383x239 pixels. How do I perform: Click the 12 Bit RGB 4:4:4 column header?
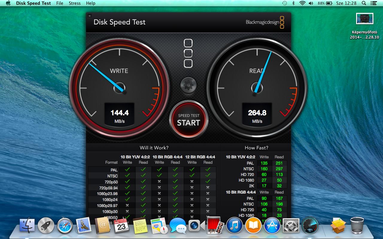pos(200,157)
